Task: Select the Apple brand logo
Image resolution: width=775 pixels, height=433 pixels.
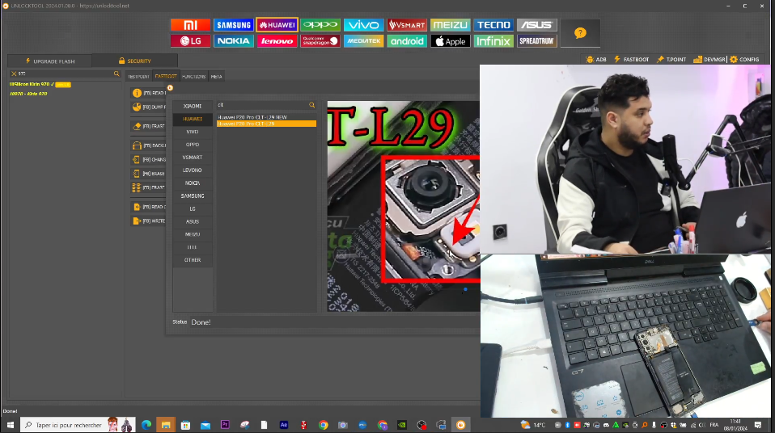Action: click(x=451, y=41)
